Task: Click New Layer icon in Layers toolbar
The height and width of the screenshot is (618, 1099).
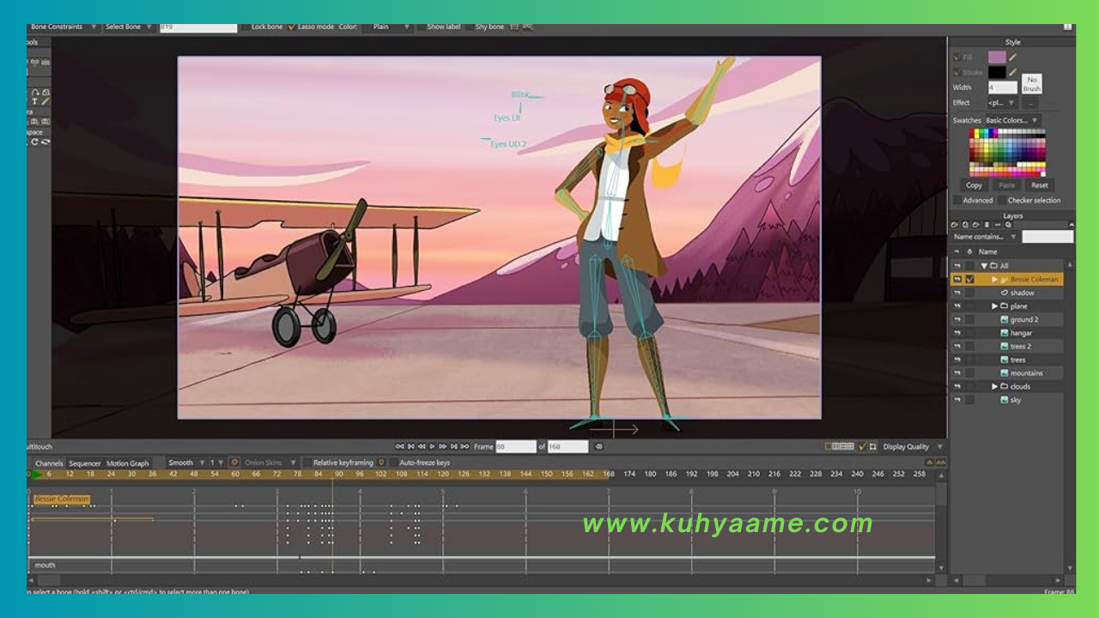Action: (954, 225)
